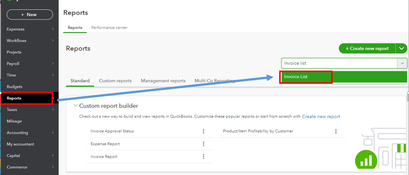The image size is (409, 175).
Task: Open options for Invoice Approval Status report
Action: point(204,131)
